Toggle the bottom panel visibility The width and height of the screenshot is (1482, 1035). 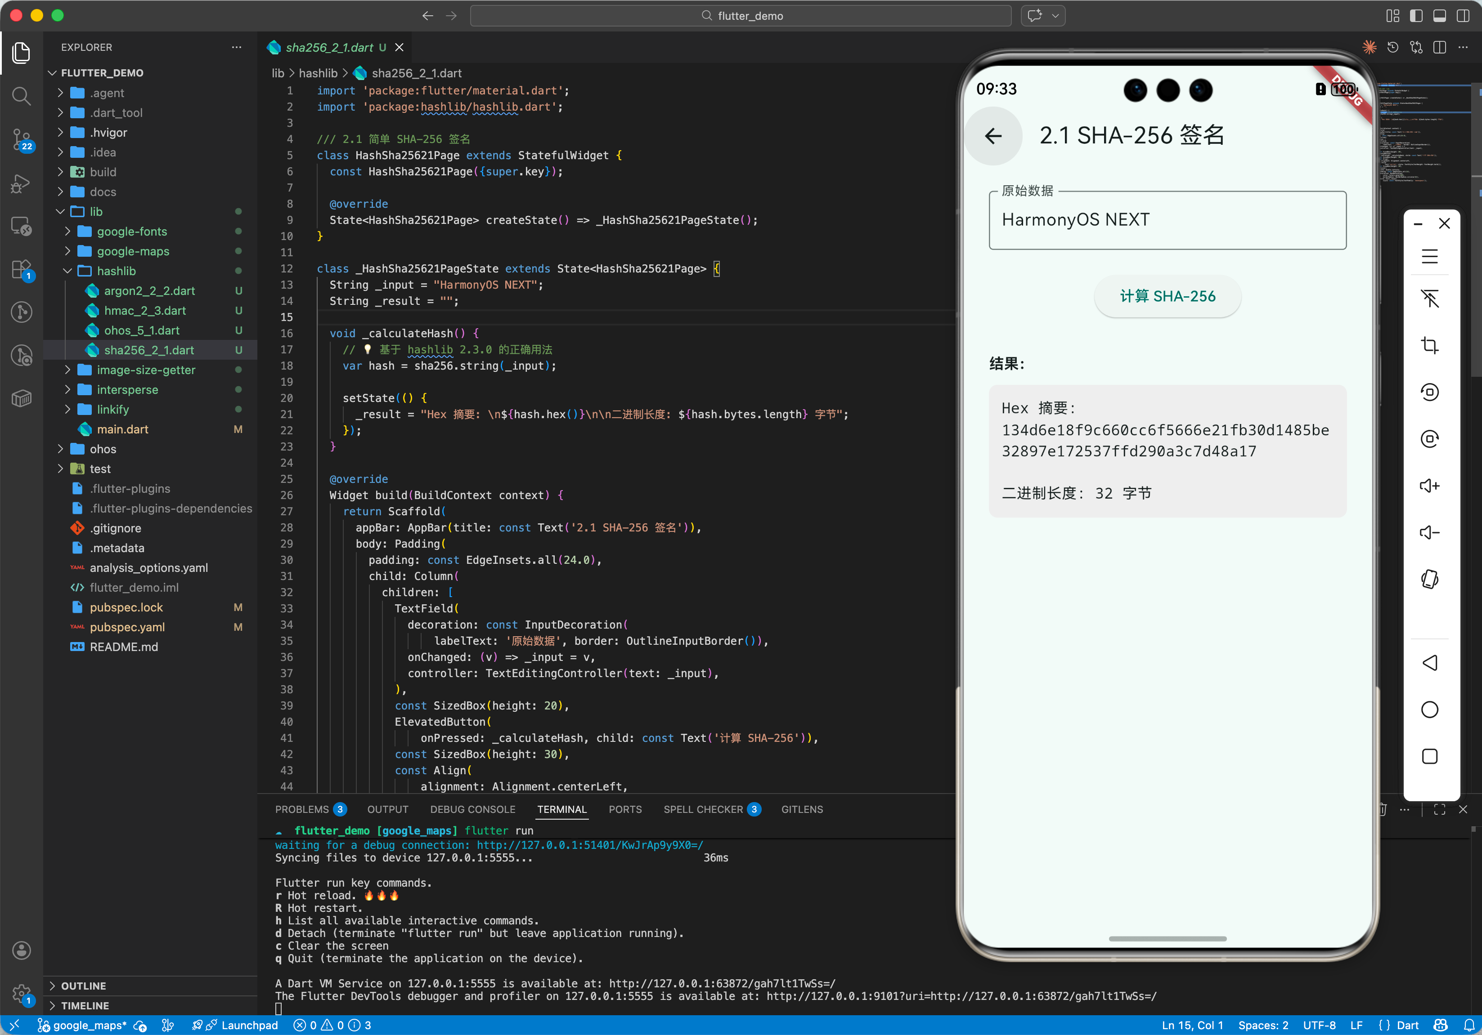(1439, 15)
